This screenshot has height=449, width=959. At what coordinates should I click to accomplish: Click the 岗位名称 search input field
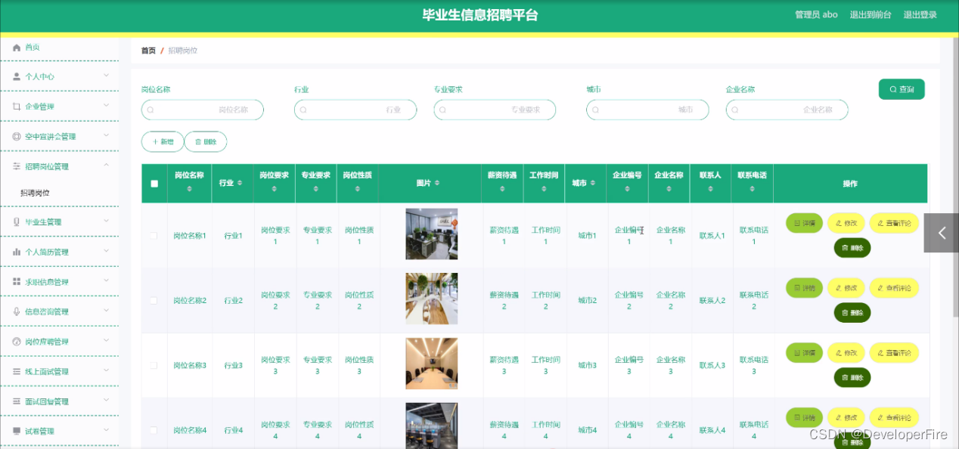point(203,110)
